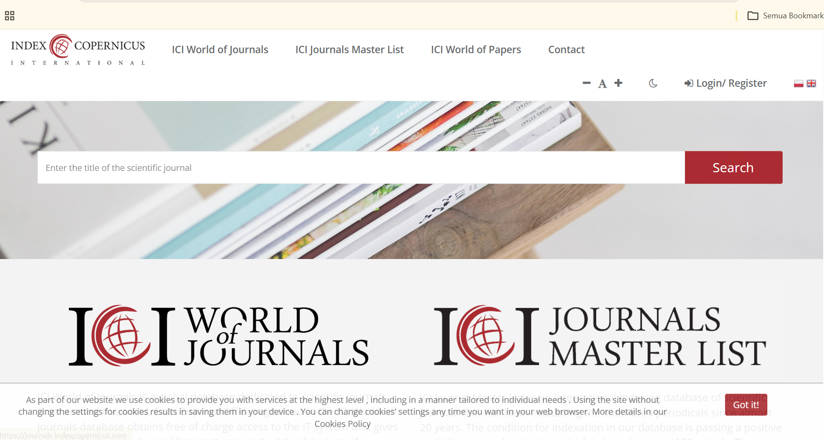This screenshot has width=824, height=440.
Task: Open the browser apps grid icon
Action: click(x=10, y=16)
